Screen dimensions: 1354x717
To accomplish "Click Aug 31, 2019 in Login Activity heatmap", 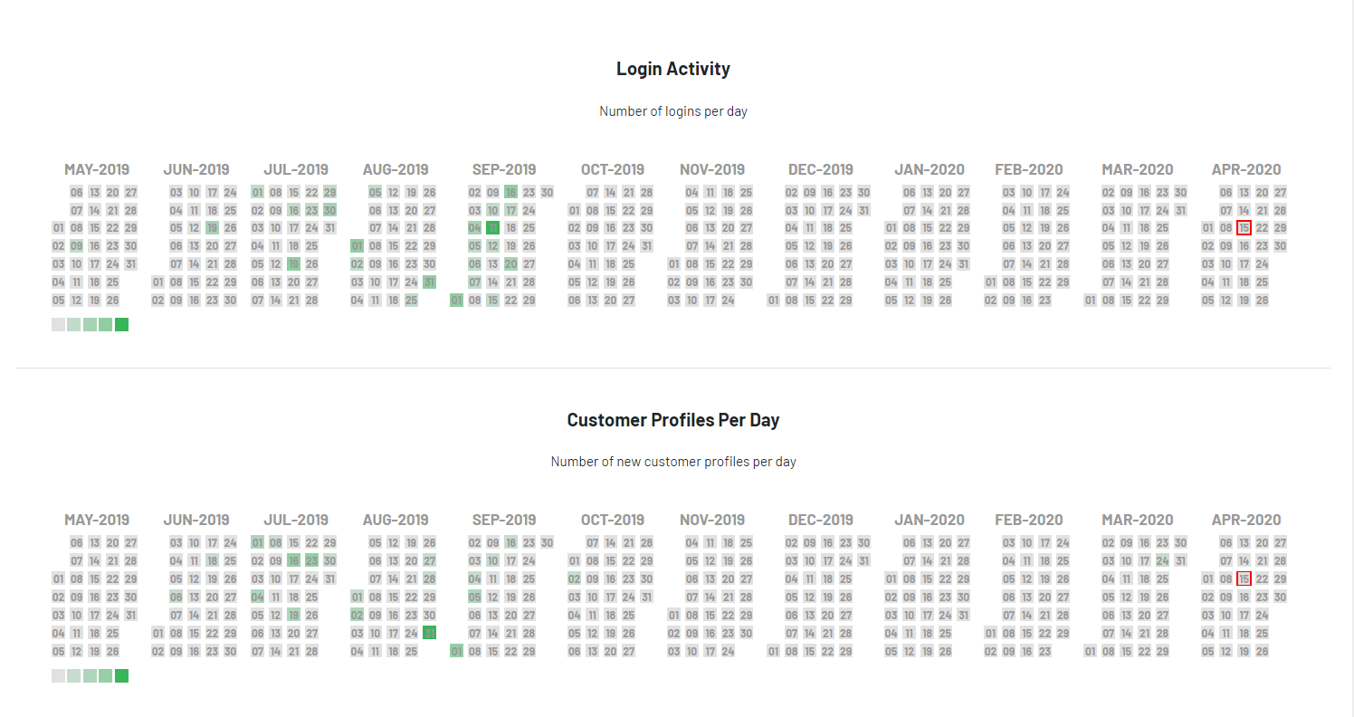I will tap(429, 282).
